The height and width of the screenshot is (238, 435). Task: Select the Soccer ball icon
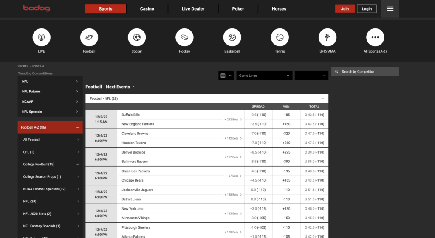coord(137,37)
